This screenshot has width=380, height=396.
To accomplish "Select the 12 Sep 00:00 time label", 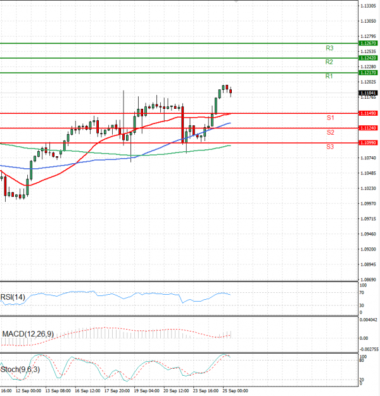I will [x=28, y=392].
